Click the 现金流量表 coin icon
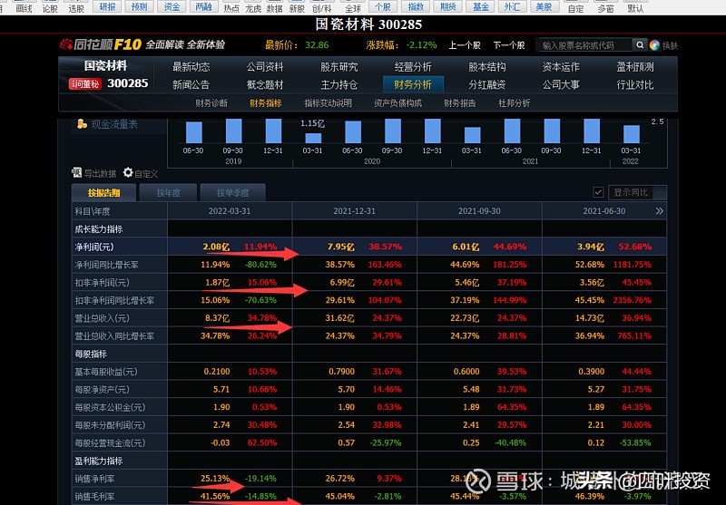 point(82,124)
